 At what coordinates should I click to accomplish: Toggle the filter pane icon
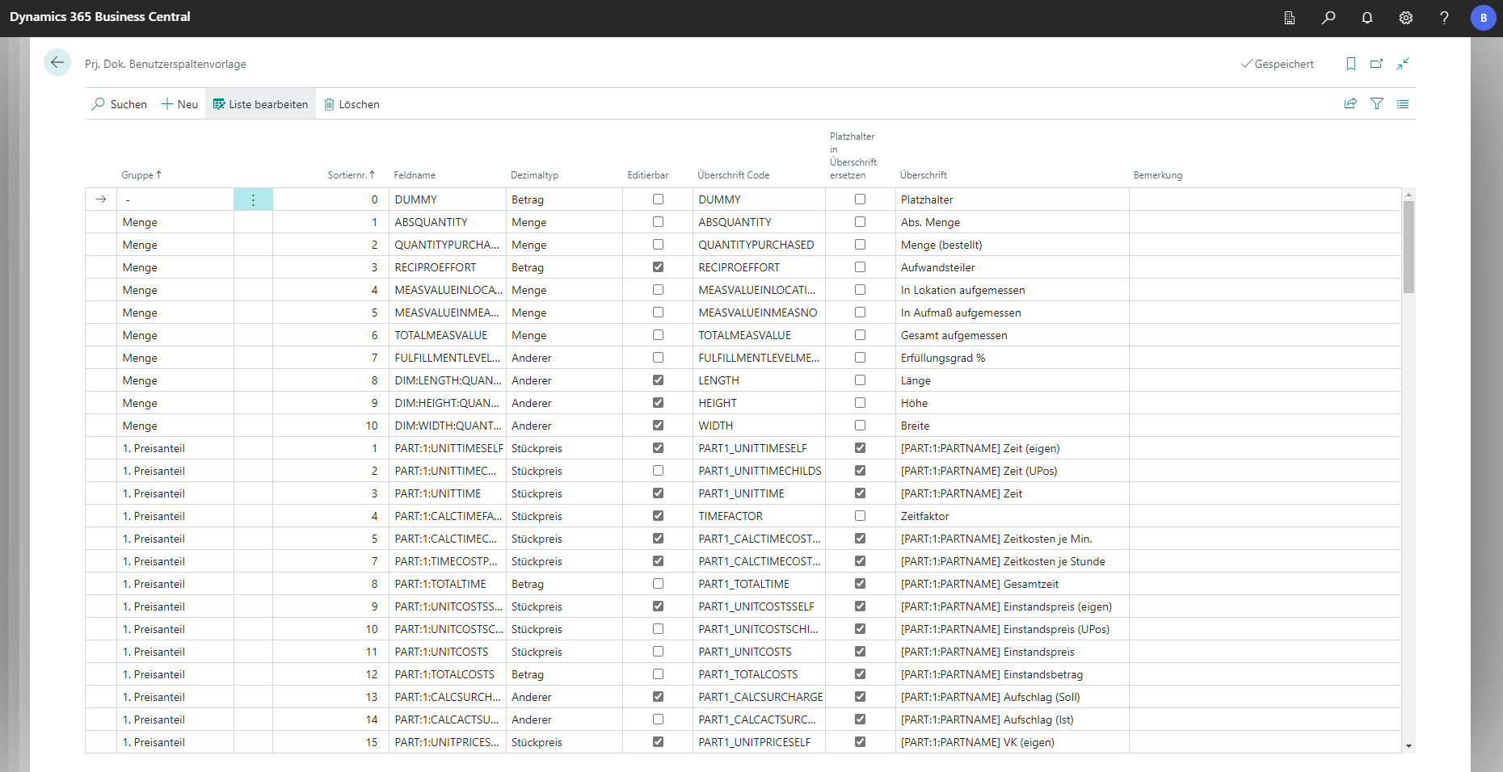click(1377, 104)
